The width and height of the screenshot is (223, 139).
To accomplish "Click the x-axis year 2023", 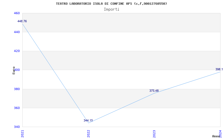I will tap(154, 134).
